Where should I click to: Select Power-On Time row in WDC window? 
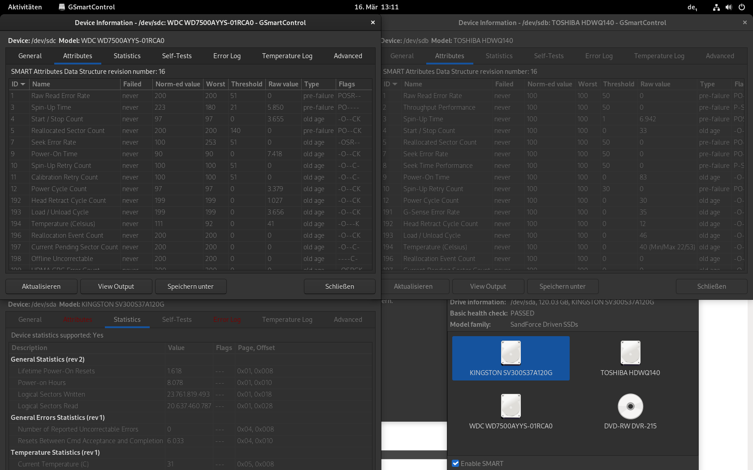[x=190, y=154]
